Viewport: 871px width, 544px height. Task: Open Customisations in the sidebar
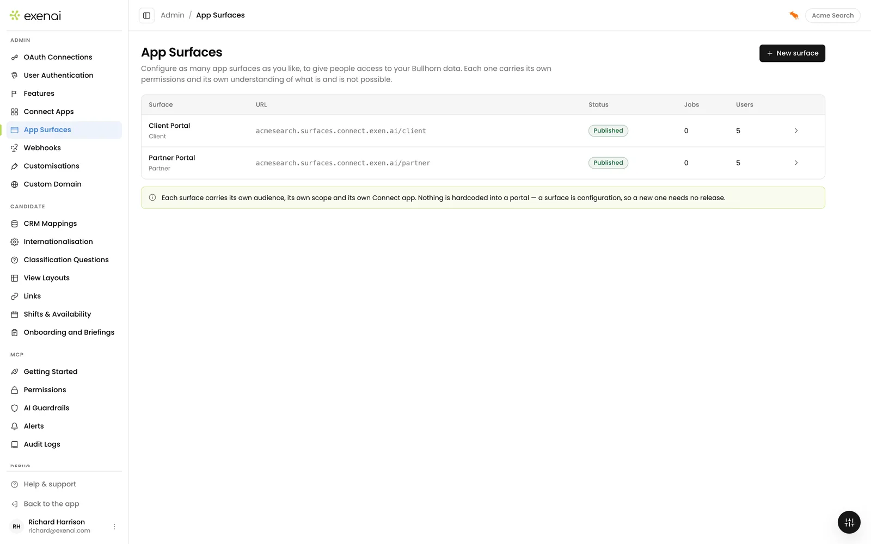[x=64, y=166]
